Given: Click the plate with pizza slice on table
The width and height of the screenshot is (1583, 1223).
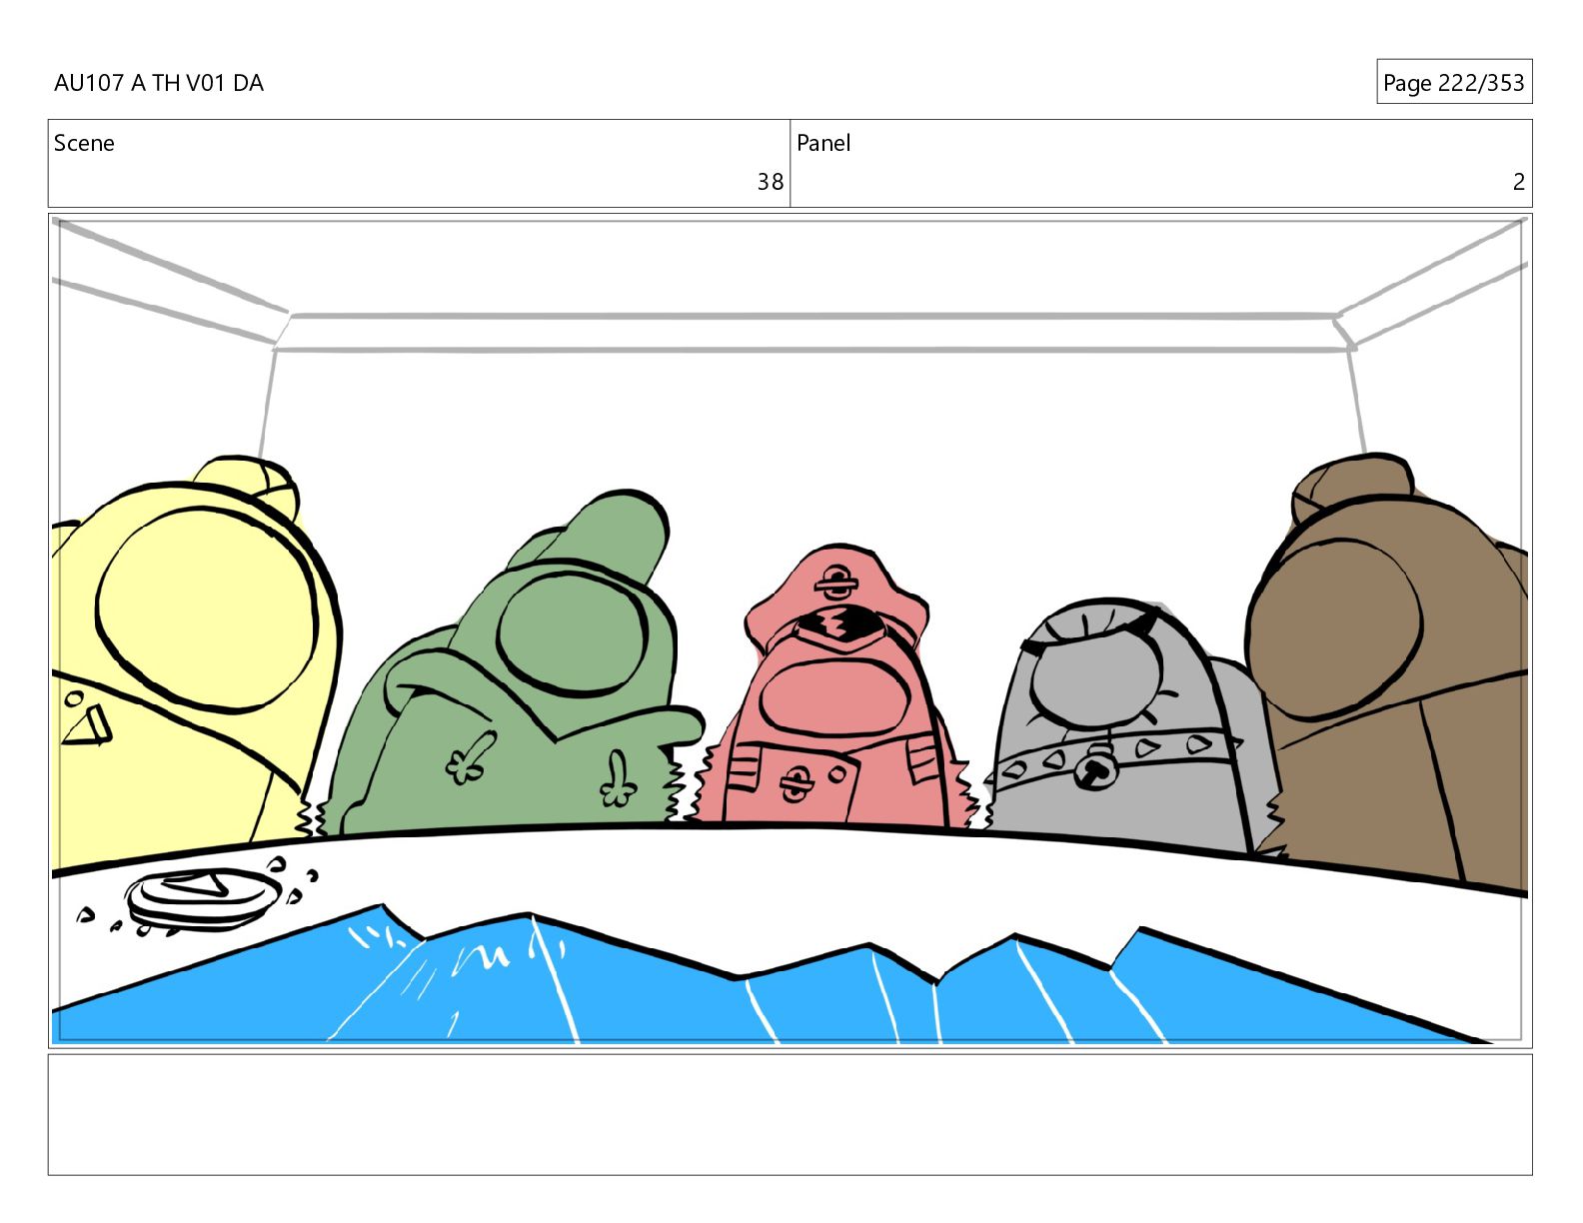Looking at the screenshot, I should pos(201,896).
